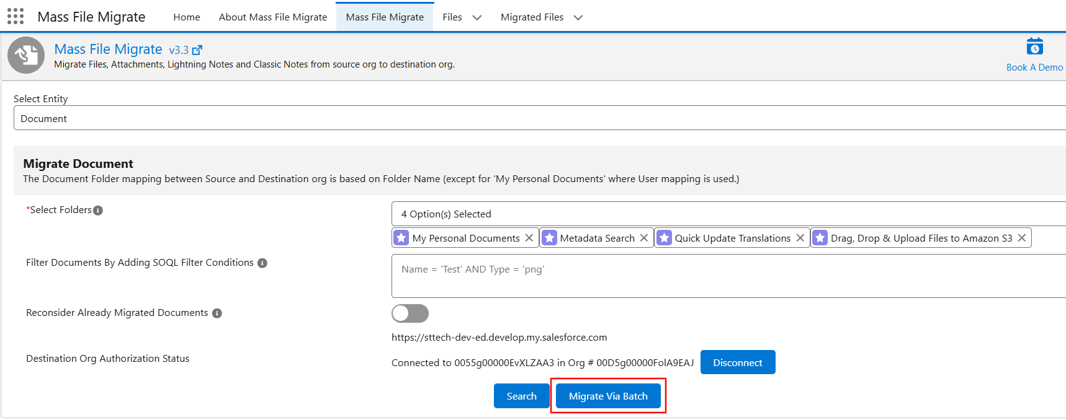1066x420 pixels.
Task: Open the Select Entity Document dropdown
Action: [540, 118]
